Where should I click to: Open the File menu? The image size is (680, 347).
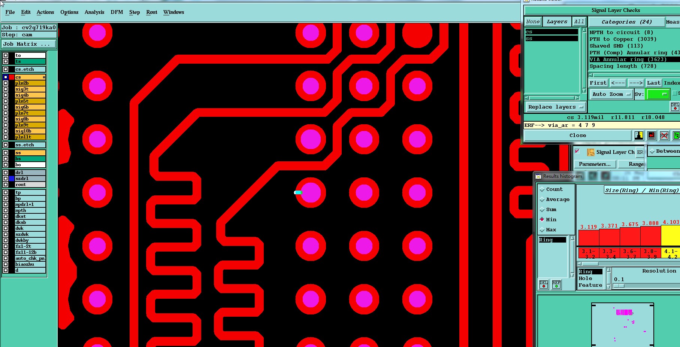tap(10, 12)
